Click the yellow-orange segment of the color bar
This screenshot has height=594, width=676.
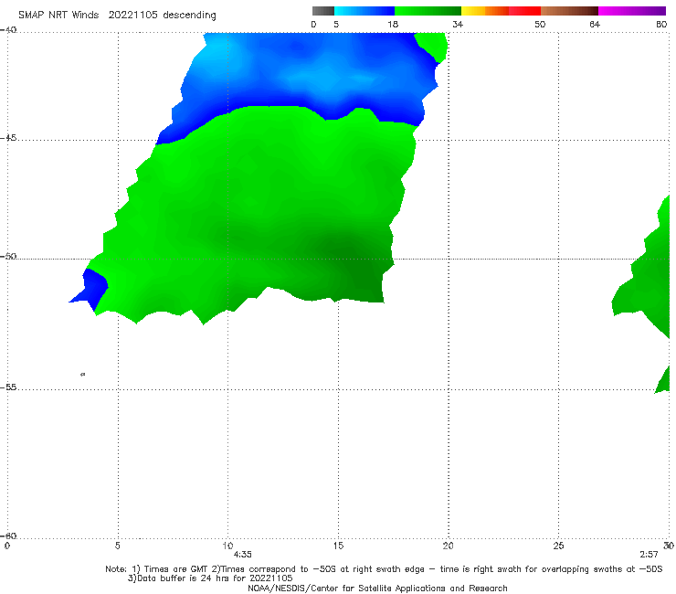click(x=485, y=11)
